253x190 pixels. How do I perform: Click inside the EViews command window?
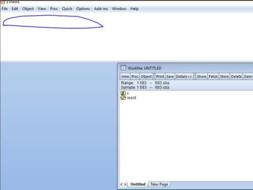point(126,37)
